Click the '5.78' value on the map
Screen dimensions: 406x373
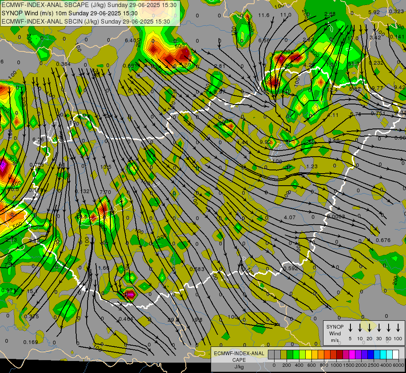click(355, 114)
